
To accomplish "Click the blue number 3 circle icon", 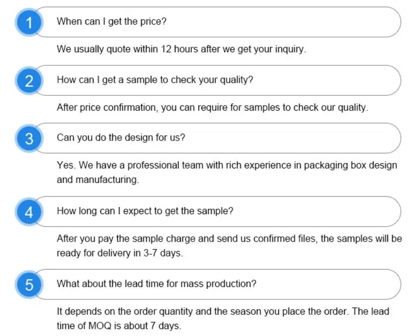I will tap(29, 139).
